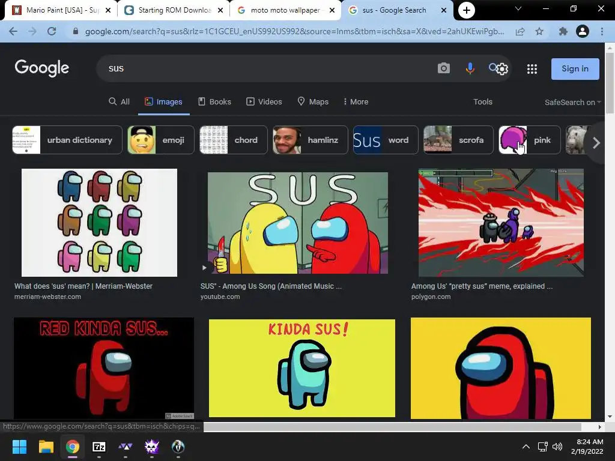Open the Merriam-Webster sus meaning link
The height and width of the screenshot is (461, 615).
tap(83, 286)
